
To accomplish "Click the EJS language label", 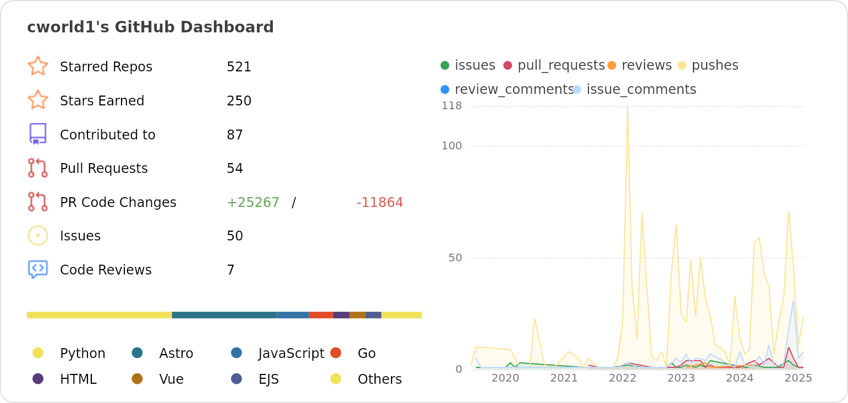I will pyautogui.click(x=269, y=379).
